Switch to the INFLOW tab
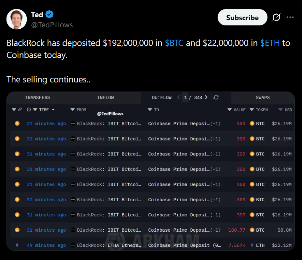Viewport: 302px width, 260px height. [x=106, y=97]
